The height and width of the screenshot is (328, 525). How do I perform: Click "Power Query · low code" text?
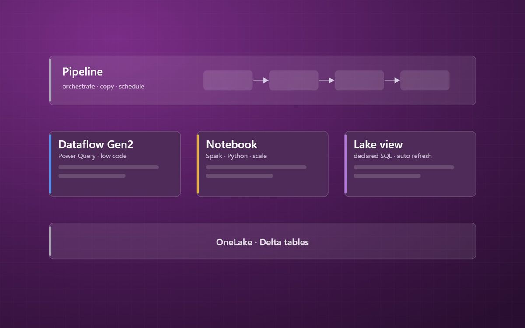[92, 156]
